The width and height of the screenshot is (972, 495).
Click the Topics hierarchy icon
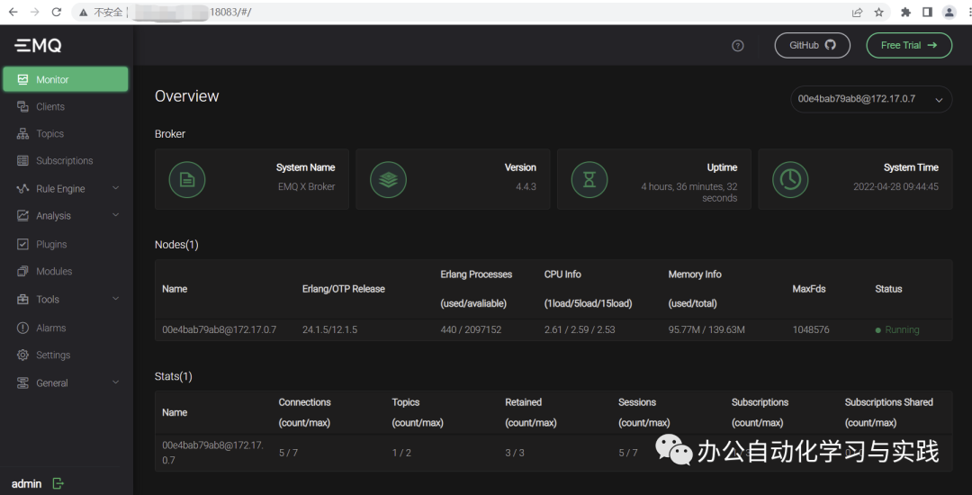click(22, 134)
